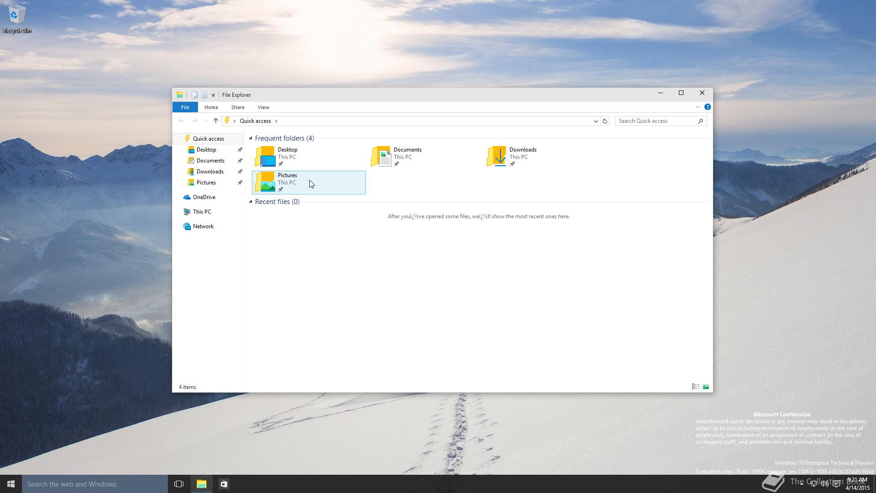Open the File menu tab
Image resolution: width=876 pixels, height=493 pixels.
tap(185, 107)
